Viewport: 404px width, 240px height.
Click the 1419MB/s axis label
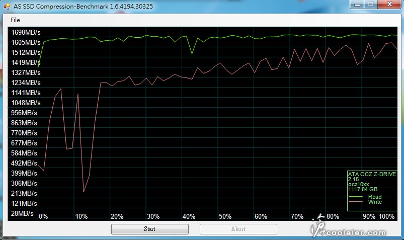pyautogui.click(x=26, y=63)
